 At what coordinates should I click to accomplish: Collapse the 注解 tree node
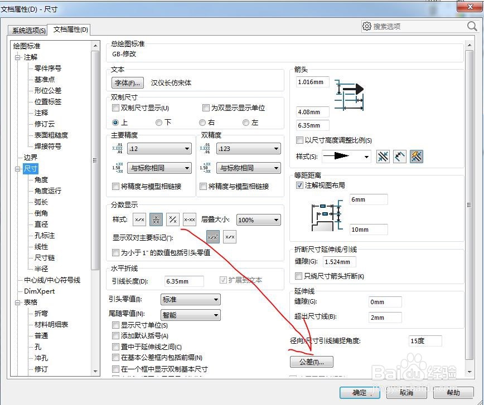(18, 57)
